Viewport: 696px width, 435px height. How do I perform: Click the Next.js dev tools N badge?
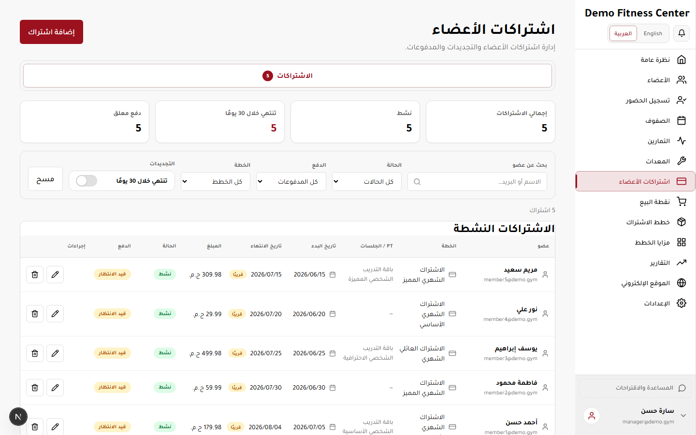coord(18,417)
